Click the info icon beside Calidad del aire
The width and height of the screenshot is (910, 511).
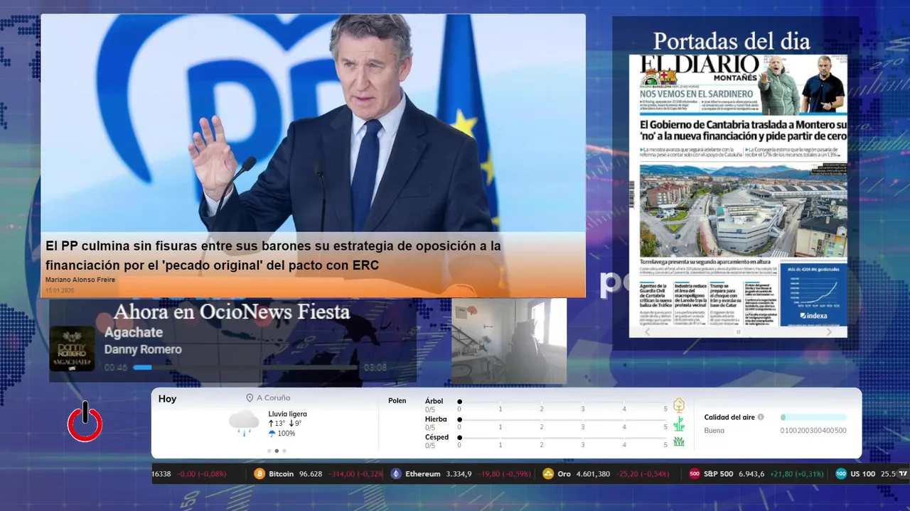pyautogui.click(x=761, y=417)
